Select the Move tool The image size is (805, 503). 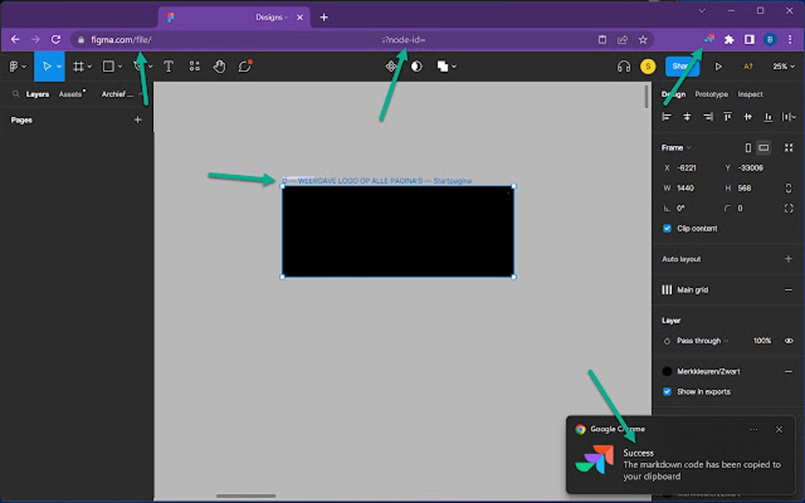(x=47, y=66)
